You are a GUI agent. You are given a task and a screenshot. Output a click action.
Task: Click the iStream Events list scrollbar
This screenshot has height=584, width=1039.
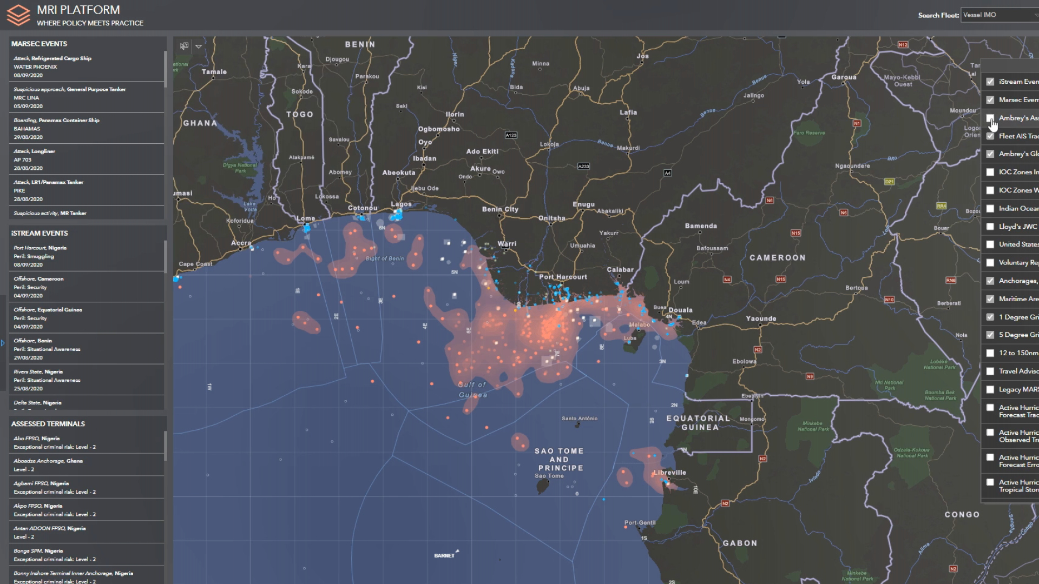[165, 257]
